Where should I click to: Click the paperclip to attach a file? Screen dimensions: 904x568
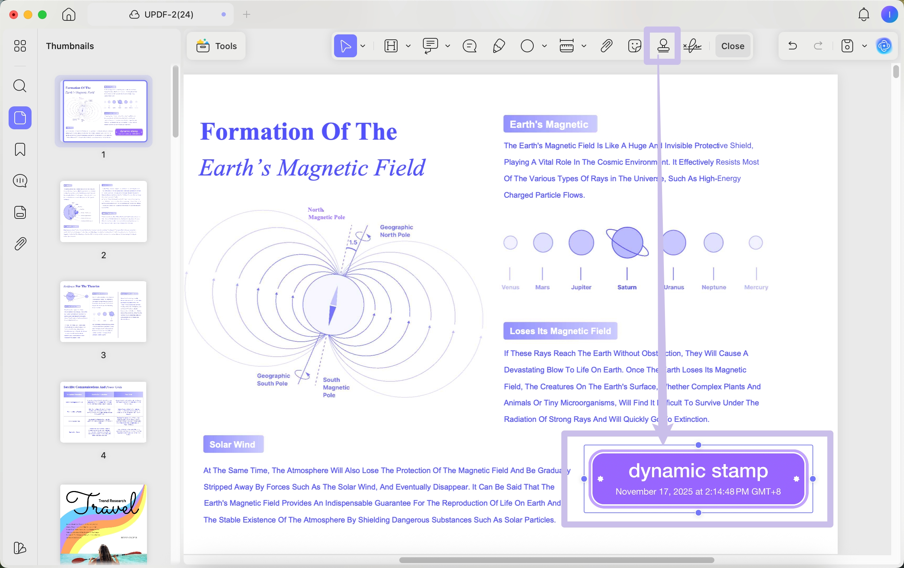[606, 46]
